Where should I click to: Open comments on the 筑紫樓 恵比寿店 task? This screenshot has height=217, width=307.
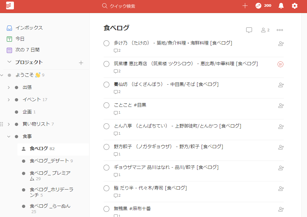click(x=117, y=71)
